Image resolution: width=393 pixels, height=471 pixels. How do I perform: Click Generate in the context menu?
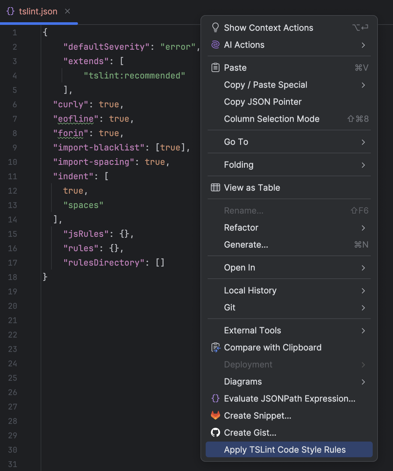click(x=246, y=245)
